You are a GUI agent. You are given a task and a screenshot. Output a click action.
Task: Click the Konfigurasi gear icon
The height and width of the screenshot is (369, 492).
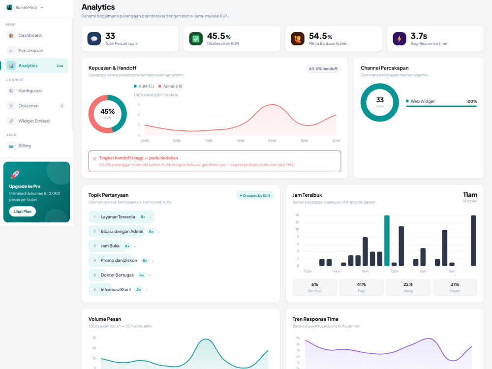click(x=11, y=91)
